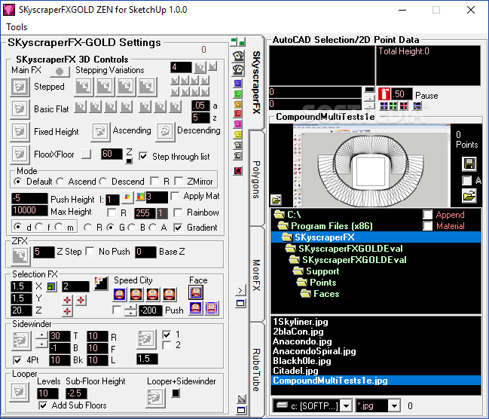Open the Points folder in tree

coord(316,283)
